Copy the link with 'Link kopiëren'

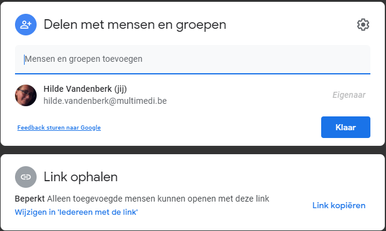[x=339, y=205]
